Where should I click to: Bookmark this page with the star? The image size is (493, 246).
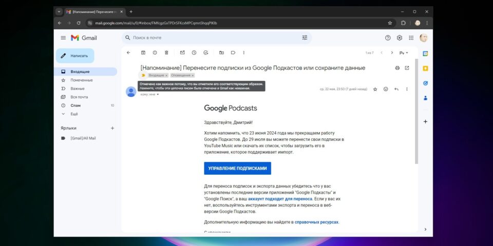tap(390, 23)
